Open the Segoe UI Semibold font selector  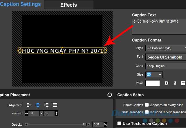pyautogui.click(x=165, y=57)
